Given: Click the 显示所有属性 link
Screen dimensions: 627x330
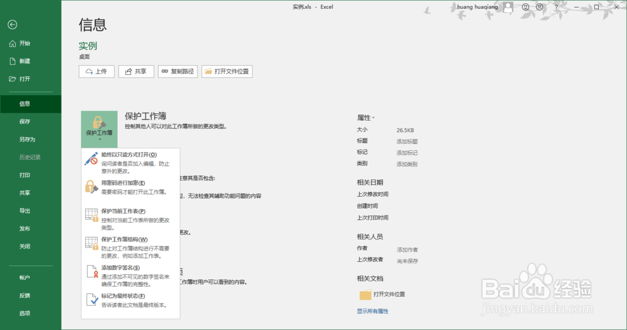Looking at the screenshot, I should click(x=372, y=311).
